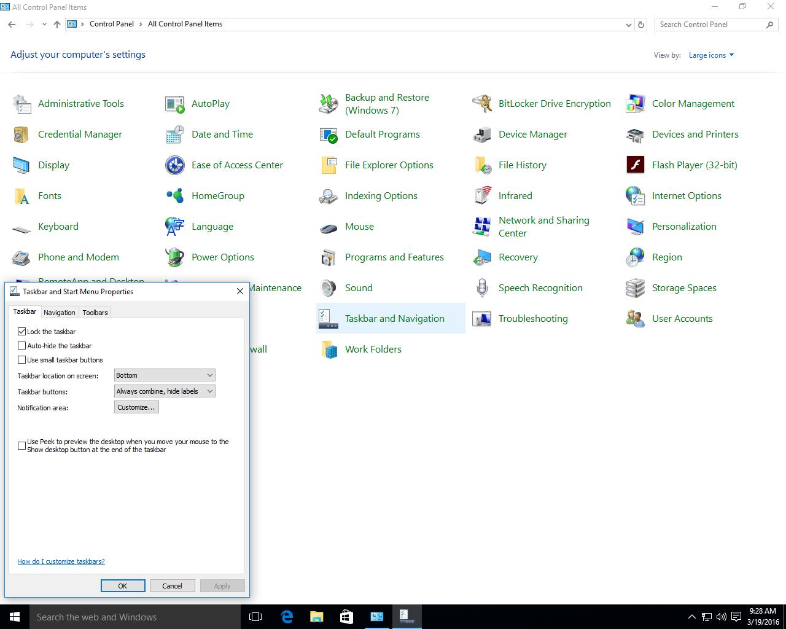The height and width of the screenshot is (629, 786).
Task: Open How do I customize taskbars link
Action: click(x=61, y=561)
